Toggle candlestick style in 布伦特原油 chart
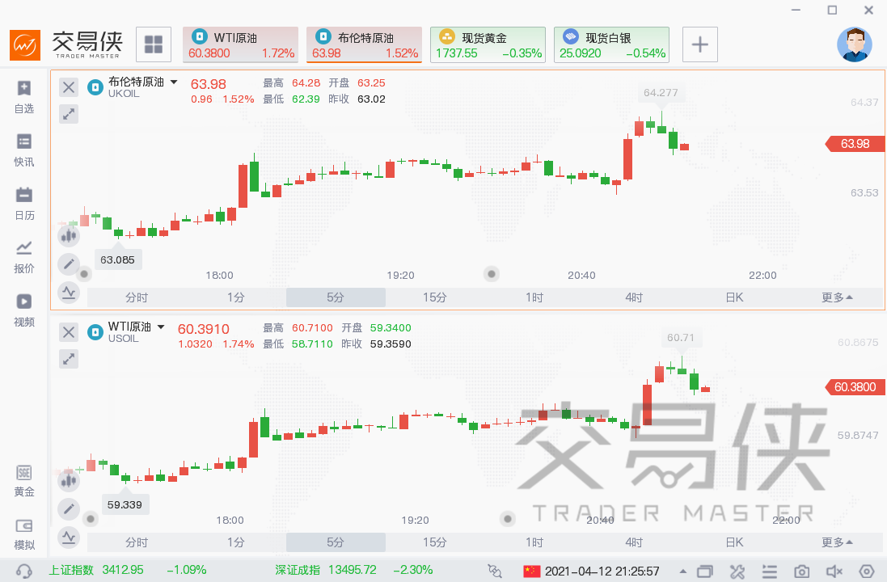The width and height of the screenshot is (887, 582). 69,236
